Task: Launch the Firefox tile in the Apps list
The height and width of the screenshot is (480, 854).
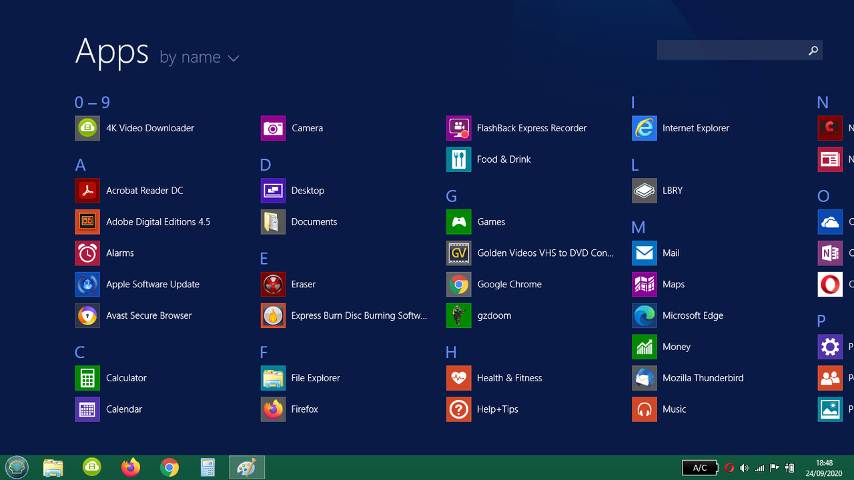Action: click(290, 409)
